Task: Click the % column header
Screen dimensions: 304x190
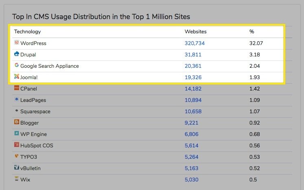Action: click(x=252, y=32)
